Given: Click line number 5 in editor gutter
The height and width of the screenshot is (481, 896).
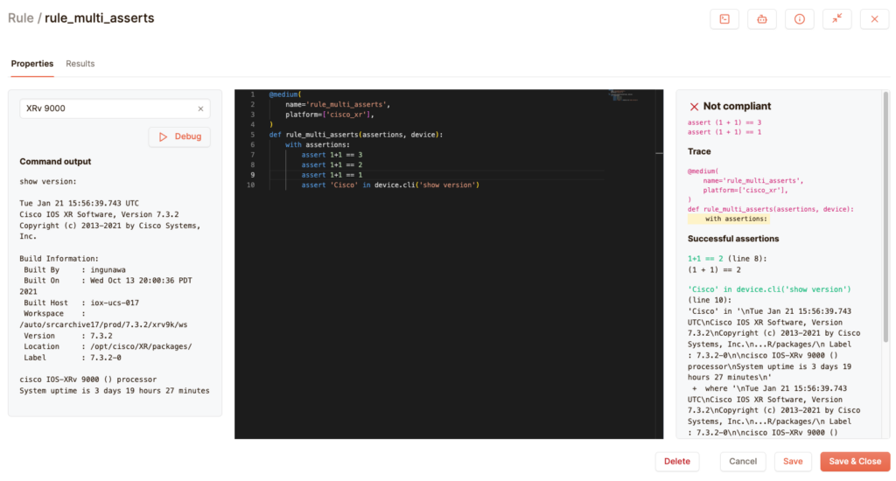Looking at the screenshot, I should 252,135.
